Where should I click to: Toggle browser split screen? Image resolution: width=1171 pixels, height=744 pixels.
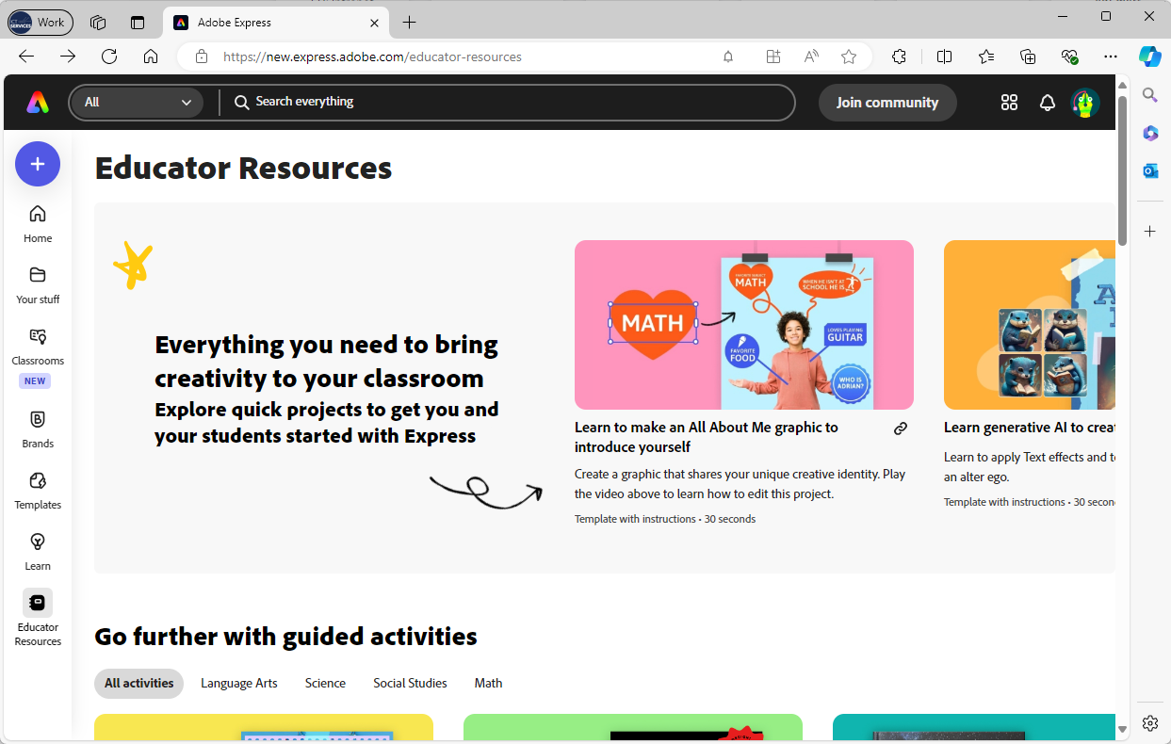click(945, 57)
